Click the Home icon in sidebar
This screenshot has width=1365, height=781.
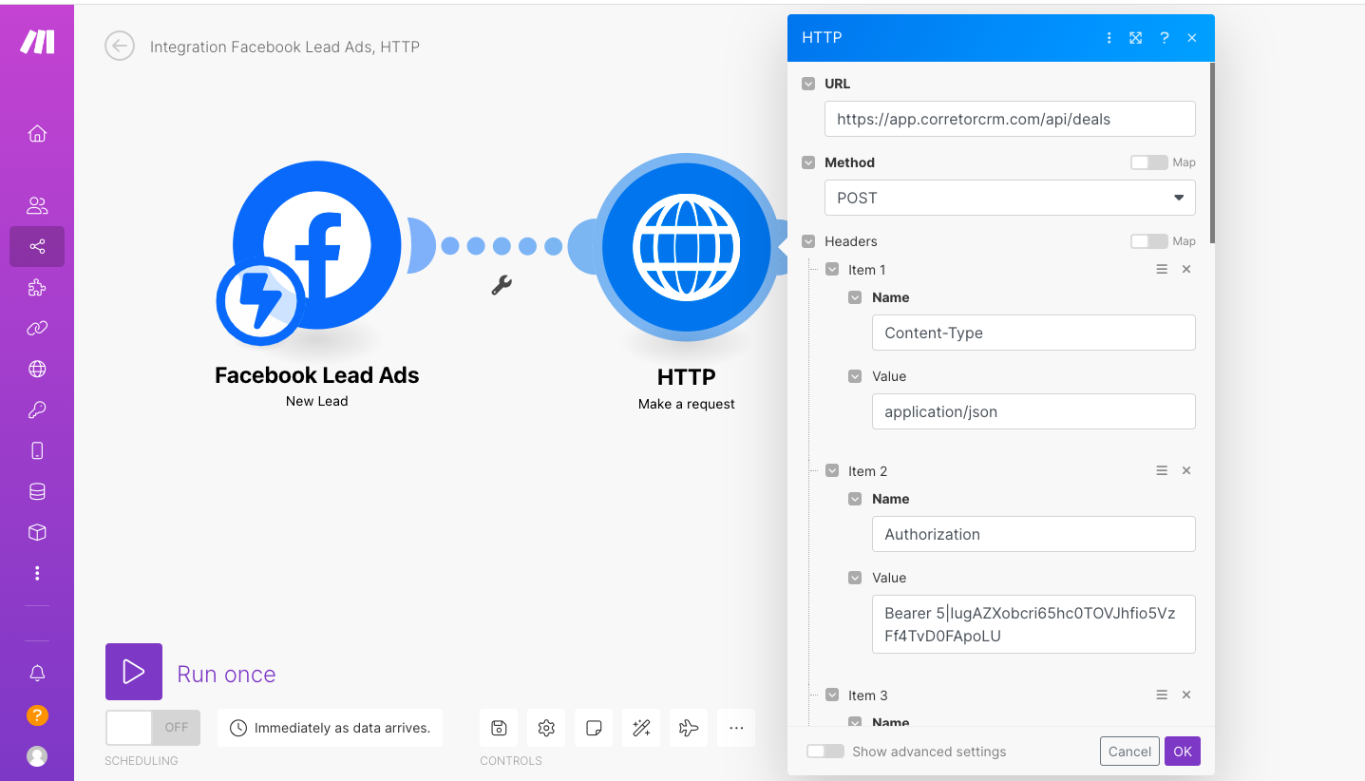point(37,133)
